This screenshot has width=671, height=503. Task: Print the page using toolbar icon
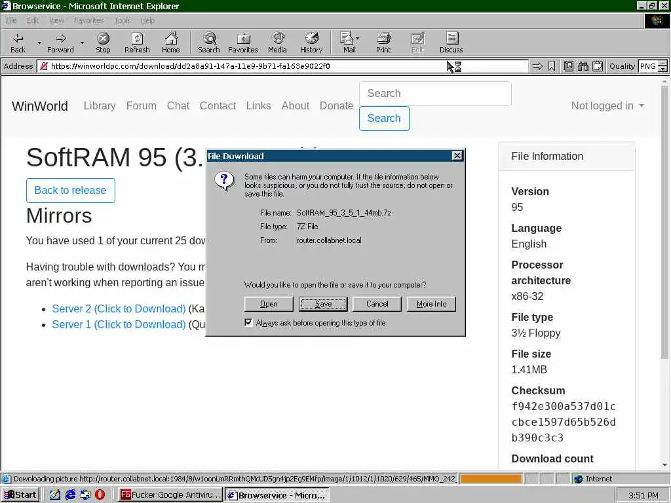pos(383,38)
